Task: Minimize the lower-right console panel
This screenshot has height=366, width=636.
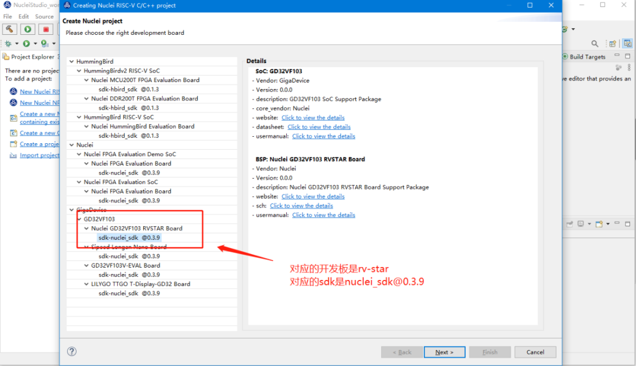Action: (617, 223)
